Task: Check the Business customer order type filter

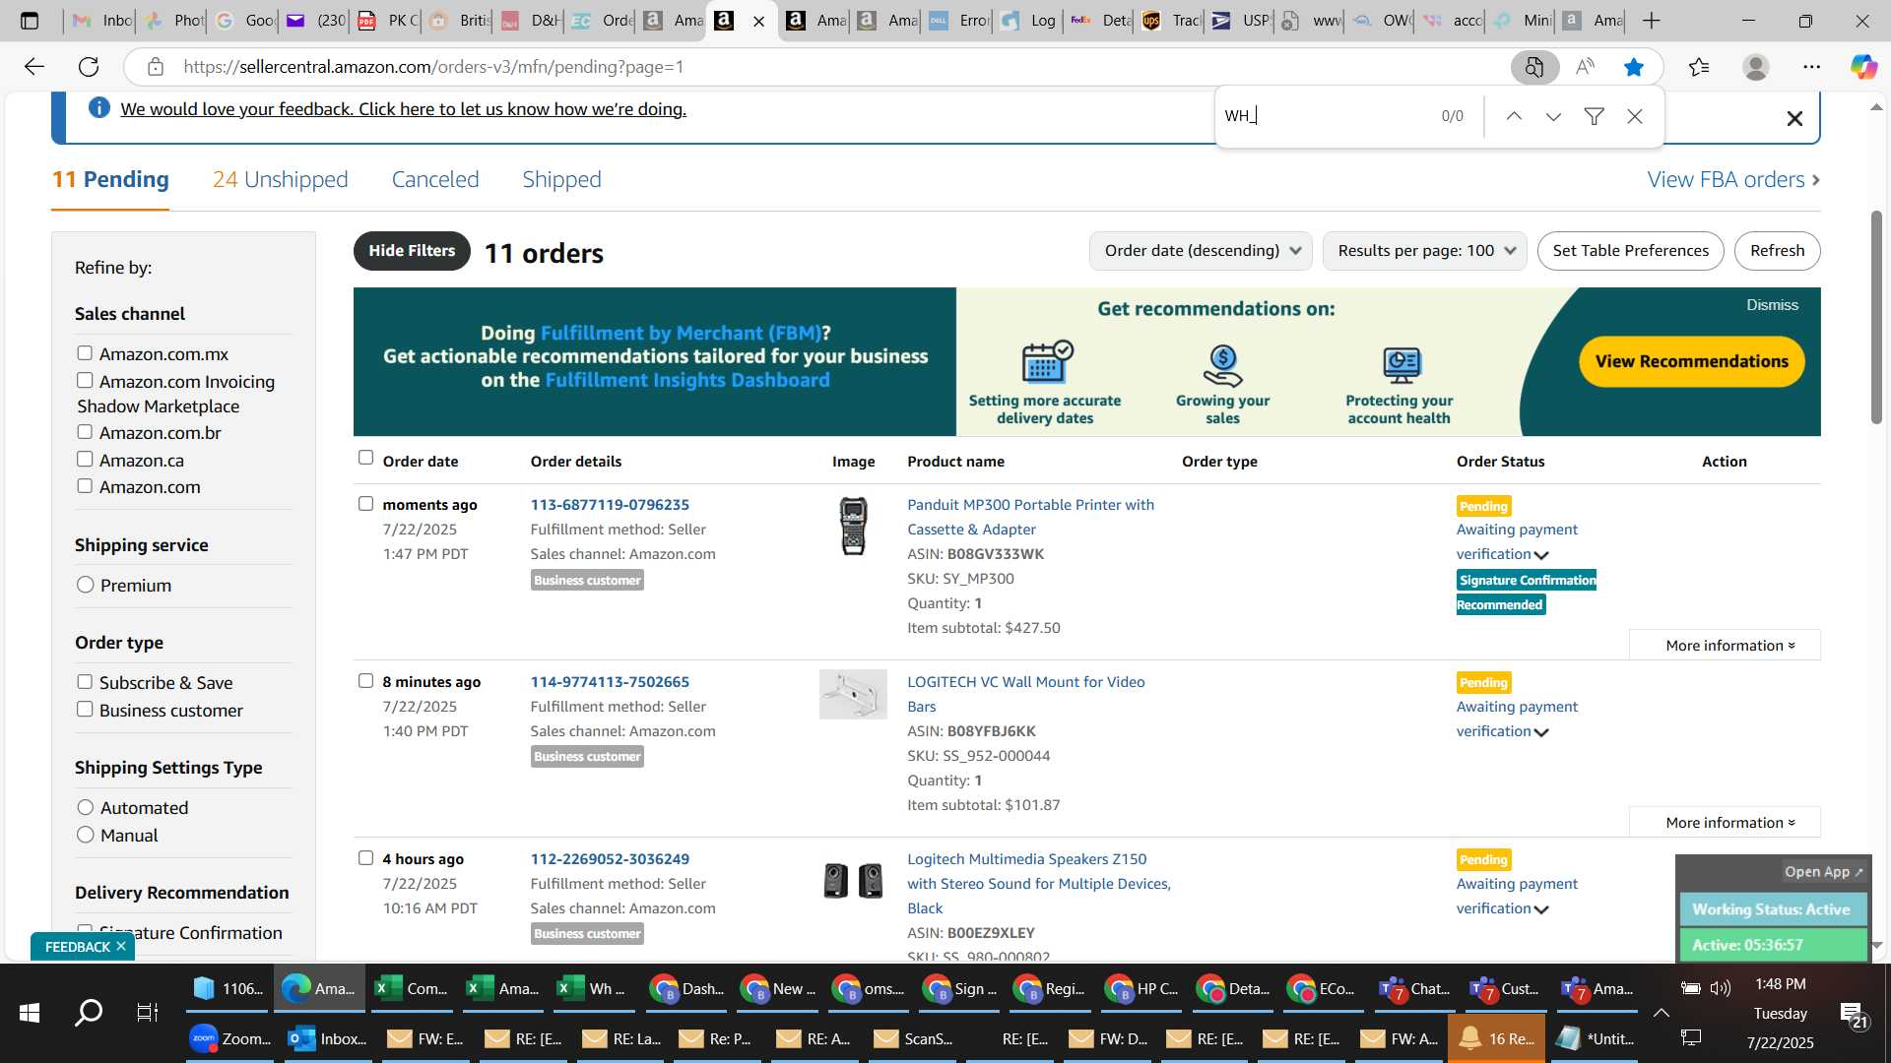Action: [x=85, y=710]
